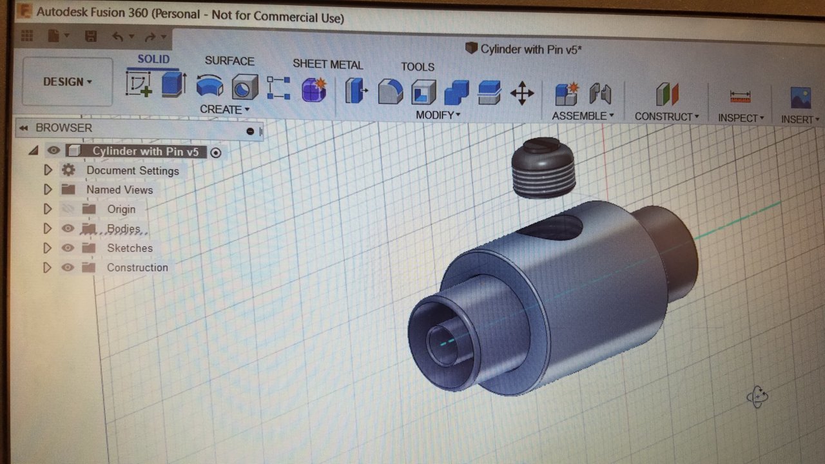
Task: Select Cylinder with Pin v5 in browser
Action: pyautogui.click(x=146, y=152)
